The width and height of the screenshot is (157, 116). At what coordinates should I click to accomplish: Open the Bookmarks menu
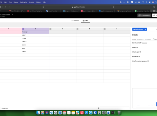click(23, 2)
